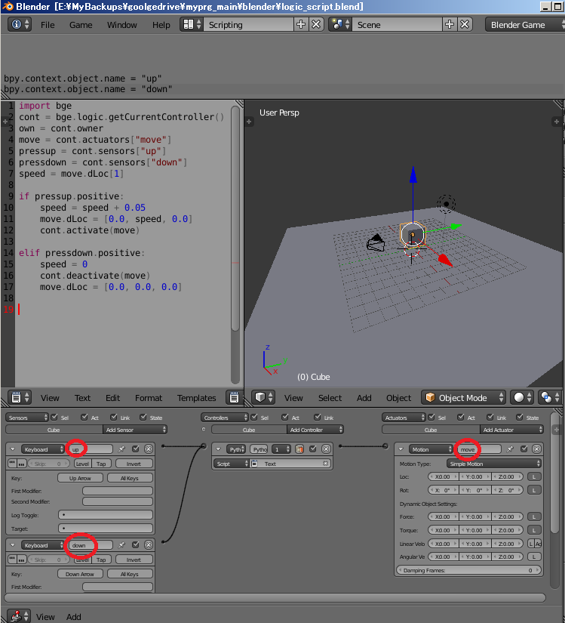Open the Game menu
Screen dimensions: 565x623
pyautogui.click(x=81, y=25)
